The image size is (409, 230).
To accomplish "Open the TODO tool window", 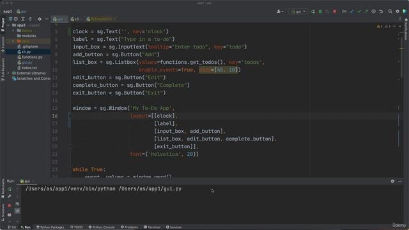I will point(77,227).
